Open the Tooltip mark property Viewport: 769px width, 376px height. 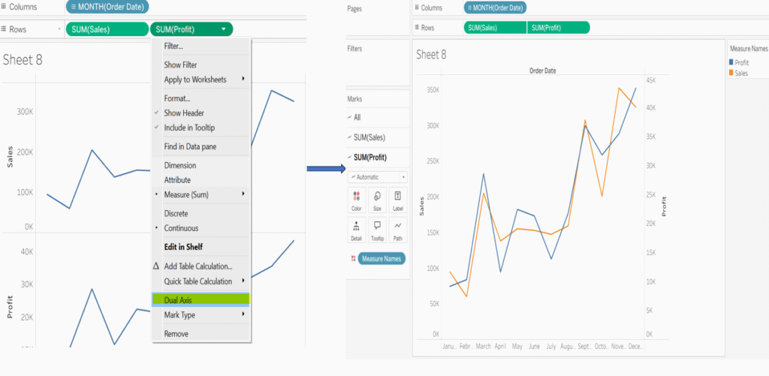click(x=377, y=227)
